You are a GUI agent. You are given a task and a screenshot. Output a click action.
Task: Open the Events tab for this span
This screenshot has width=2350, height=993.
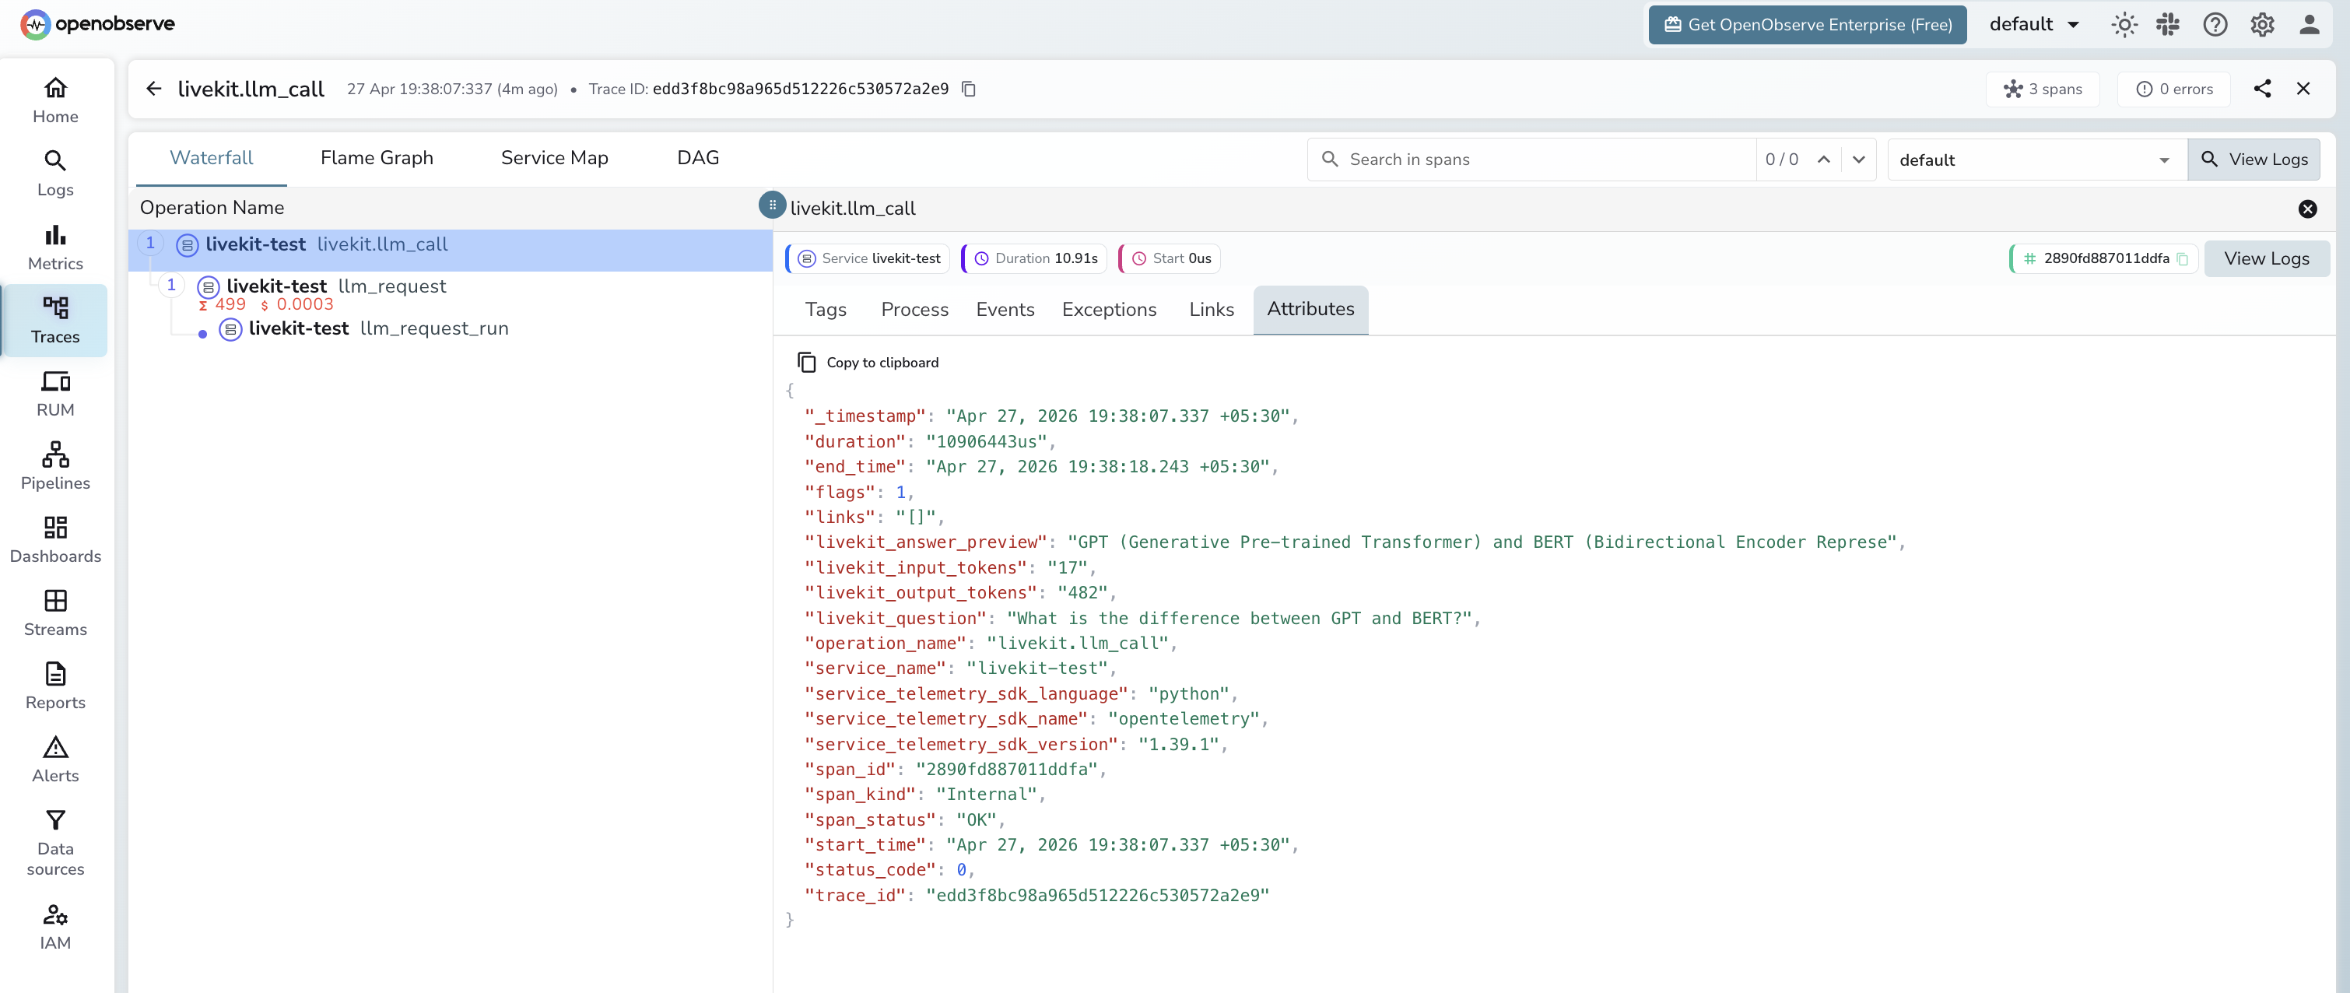coord(1005,310)
